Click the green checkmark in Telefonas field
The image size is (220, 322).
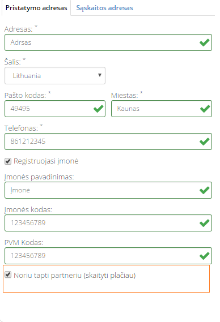point(204,141)
